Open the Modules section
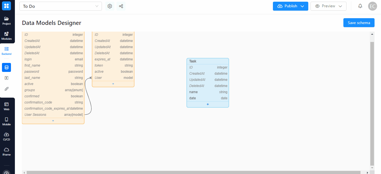 6,36
